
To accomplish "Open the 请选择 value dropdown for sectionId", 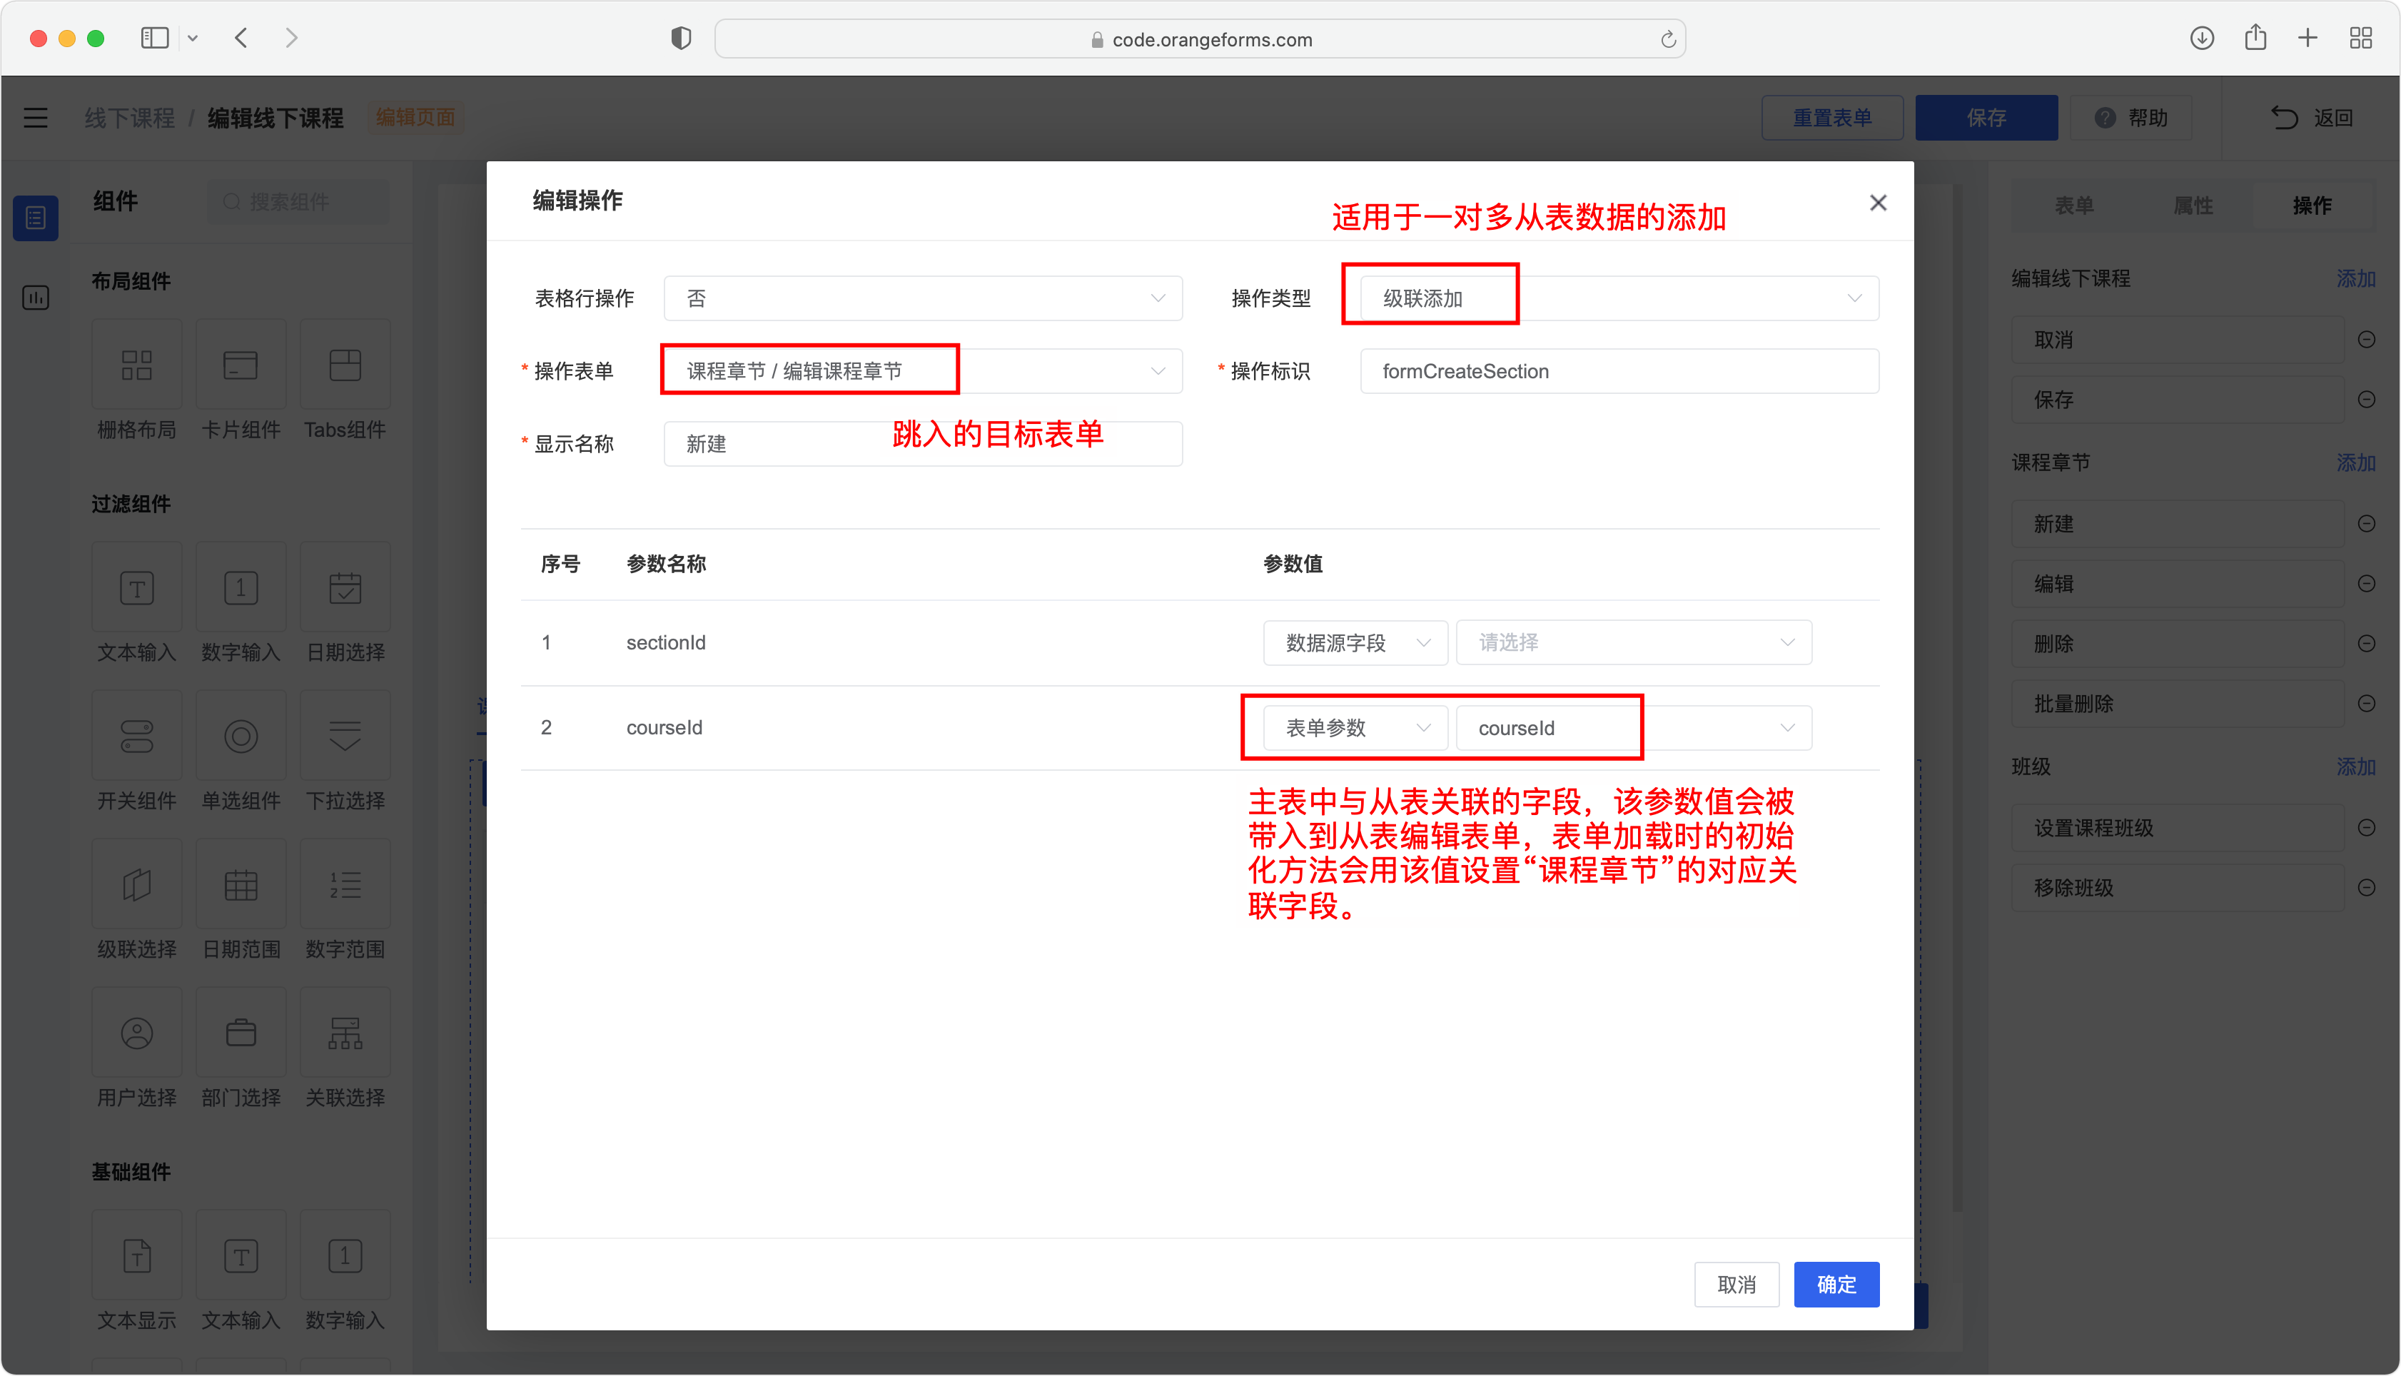I will [x=1634, y=642].
